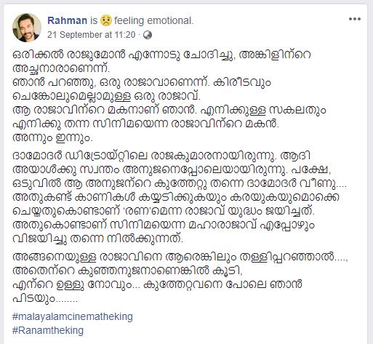Open Rahman's profile picture
The height and width of the screenshot is (344, 373).
(27, 27)
